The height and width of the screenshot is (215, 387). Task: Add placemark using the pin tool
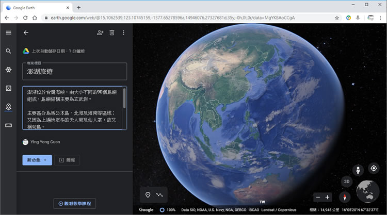click(x=148, y=195)
